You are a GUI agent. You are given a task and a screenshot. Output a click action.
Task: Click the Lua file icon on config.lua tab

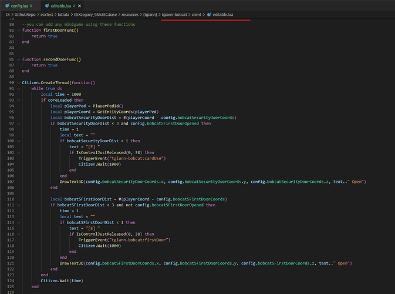coord(7,5)
